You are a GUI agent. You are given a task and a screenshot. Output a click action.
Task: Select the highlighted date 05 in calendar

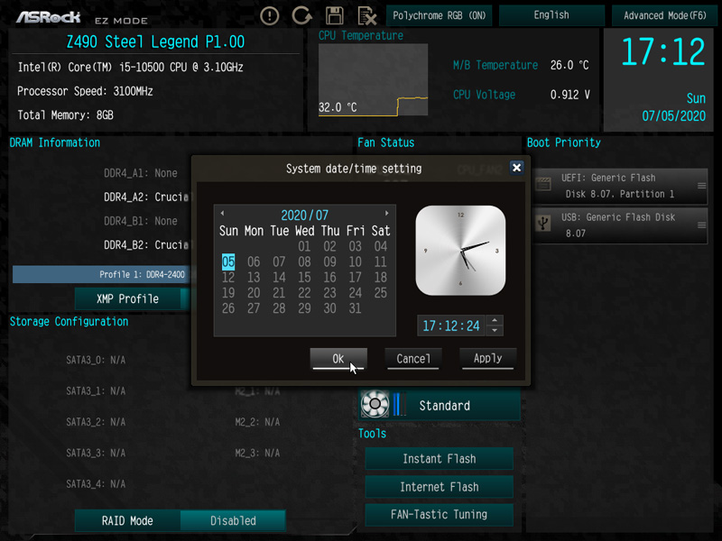pos(228,261)
